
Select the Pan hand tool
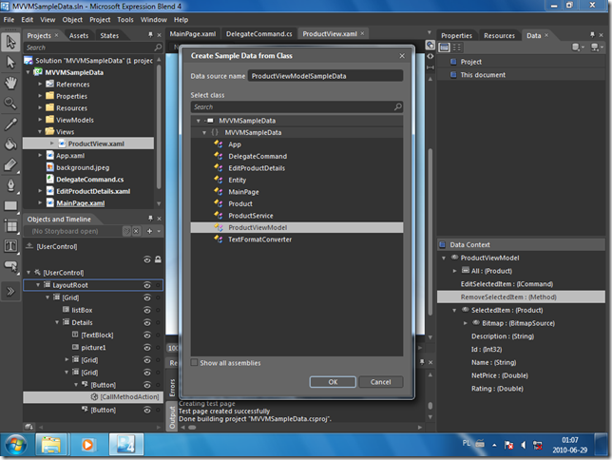10,83
